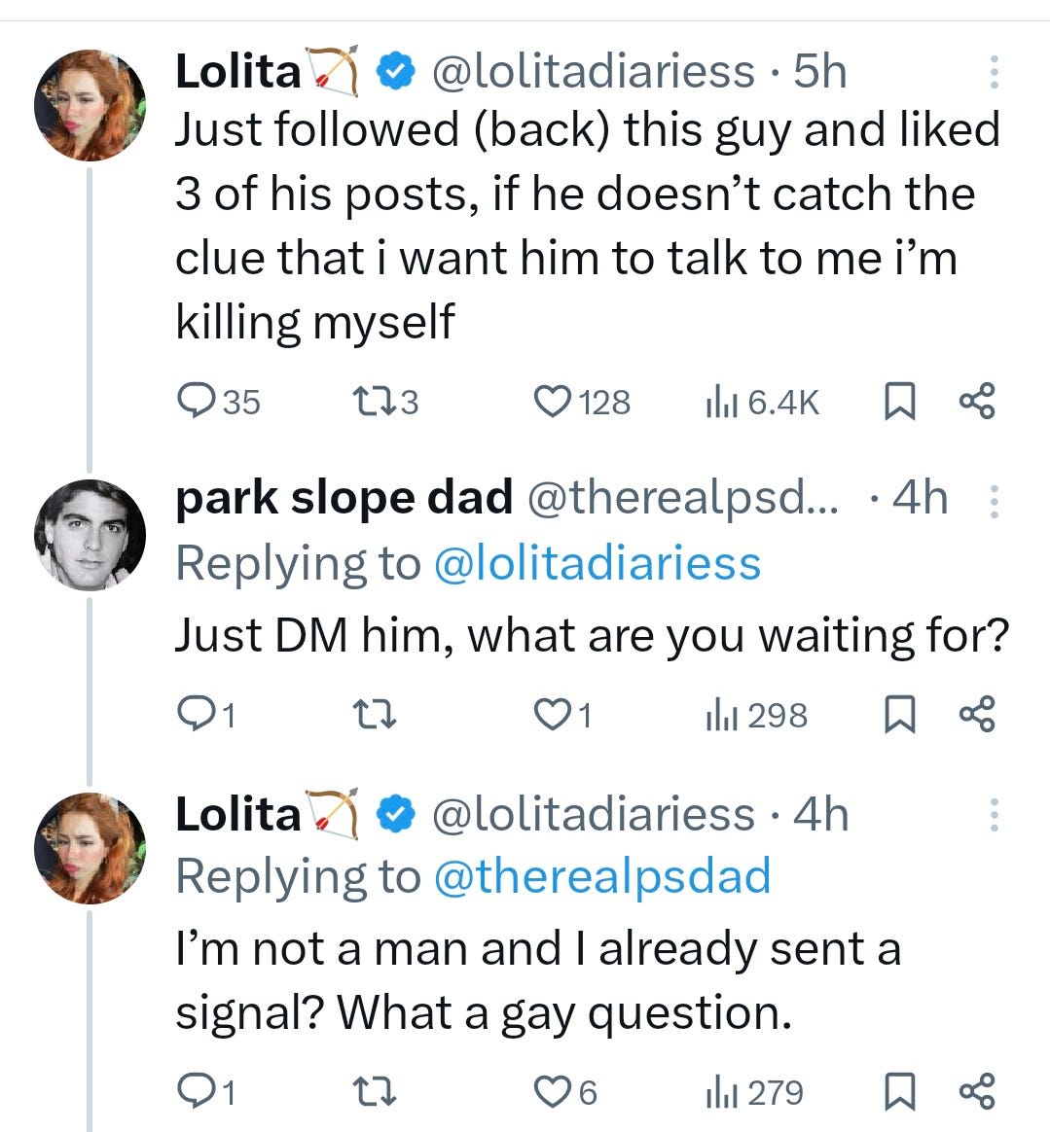This screenshot has width=1050, height=1132.
Task: Open the @lolitadiariess mention link in reply
Action: 596,564
